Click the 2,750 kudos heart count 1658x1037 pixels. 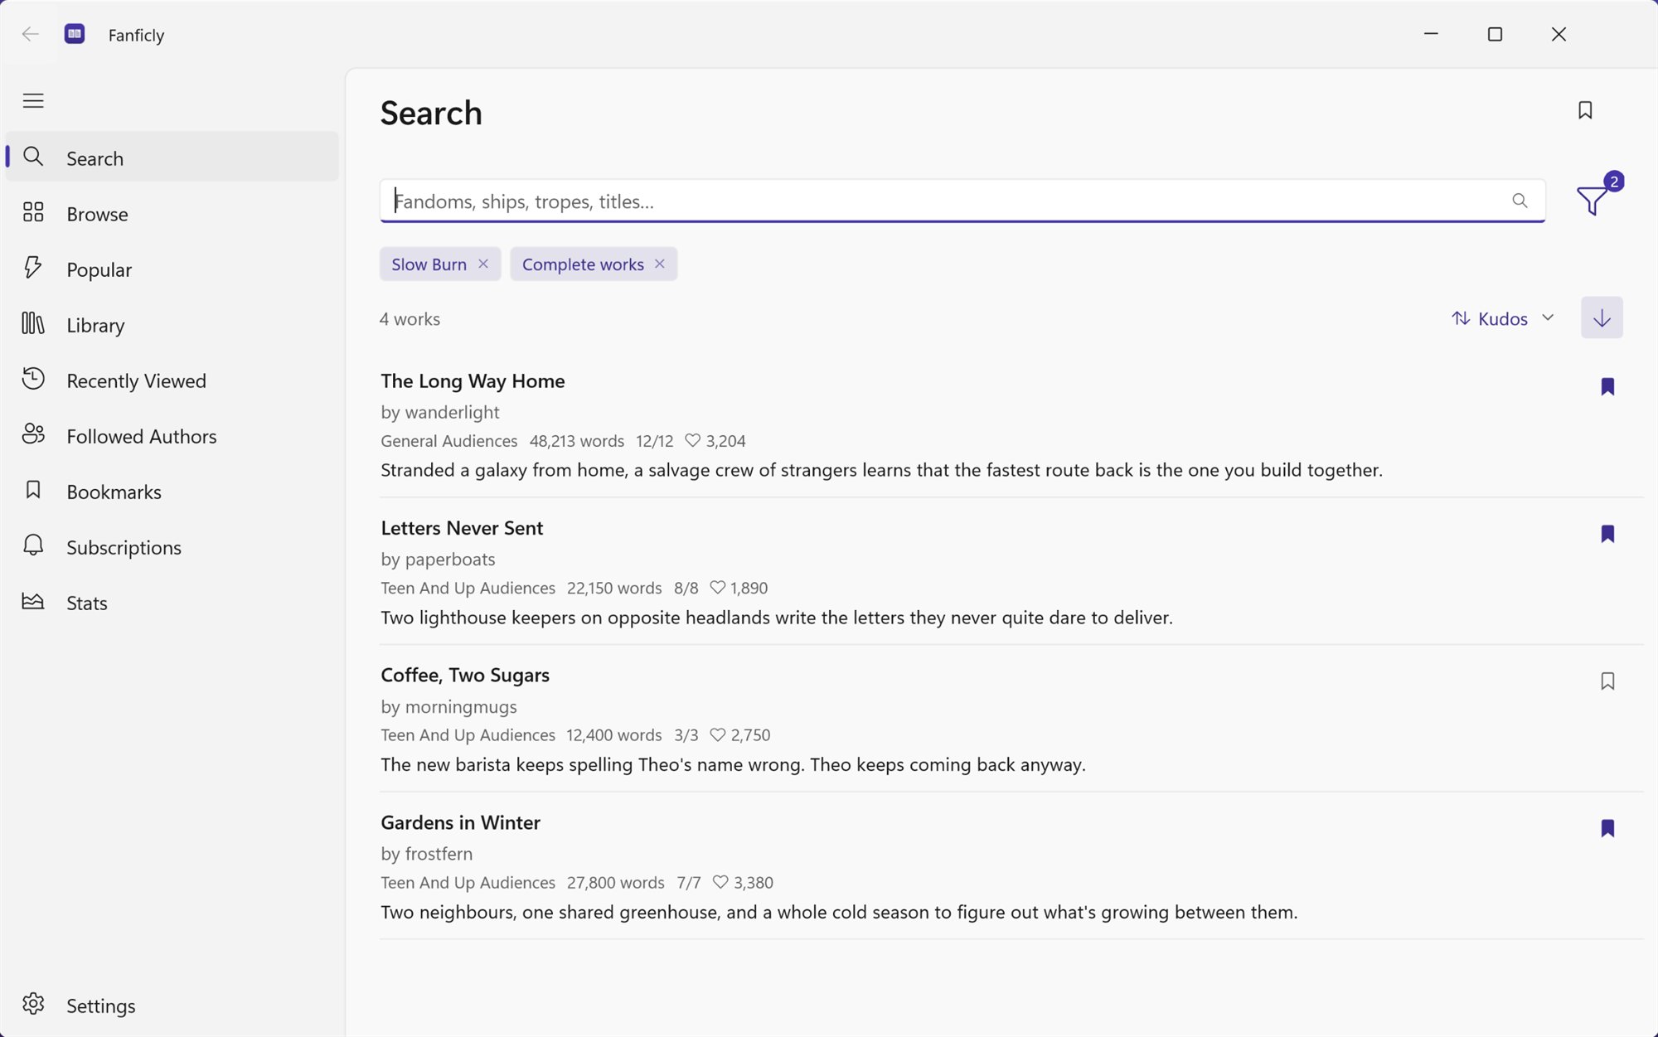[740, 735]
